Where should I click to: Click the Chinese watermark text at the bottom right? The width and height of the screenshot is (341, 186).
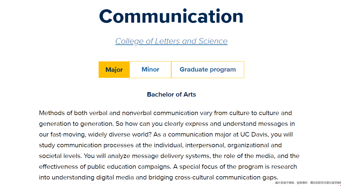coord(308,183)
